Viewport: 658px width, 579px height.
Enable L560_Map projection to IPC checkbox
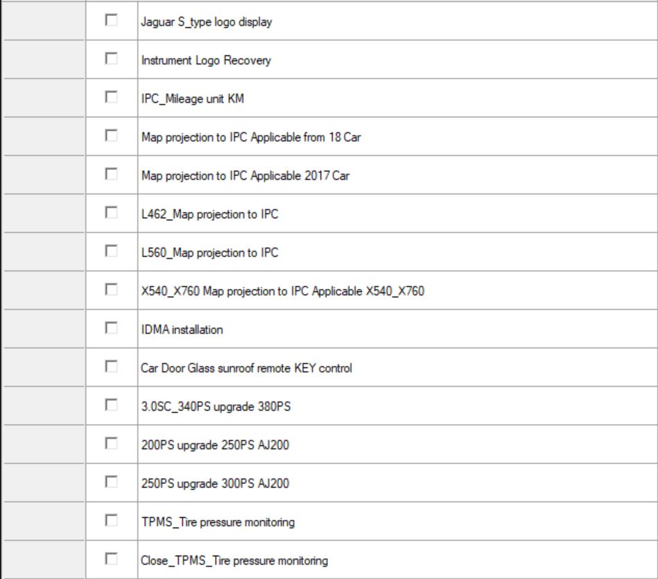click(x=110, y=252)
